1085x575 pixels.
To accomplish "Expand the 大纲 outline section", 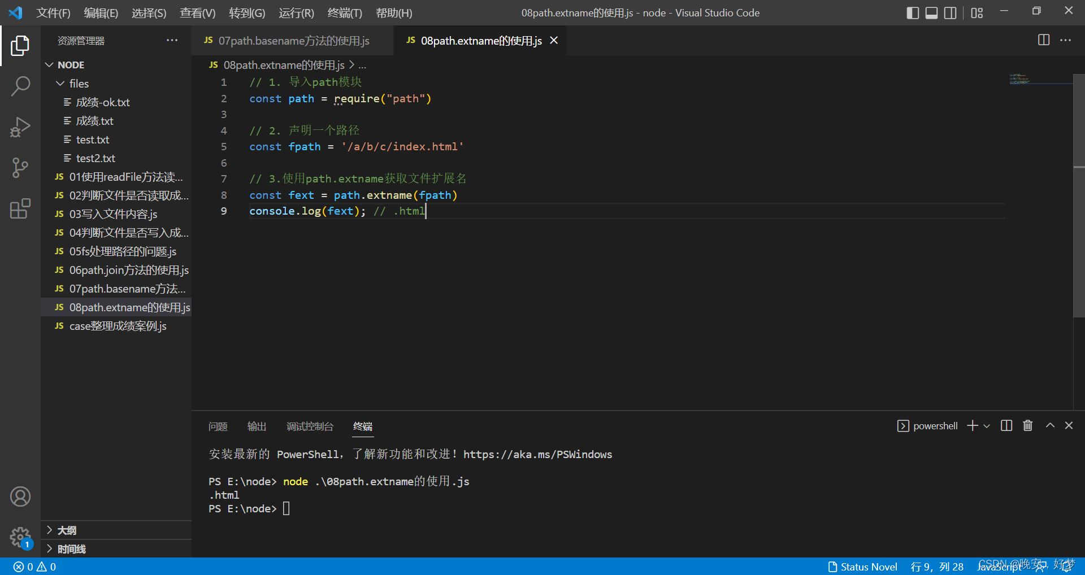I will [x=116, y=530].
